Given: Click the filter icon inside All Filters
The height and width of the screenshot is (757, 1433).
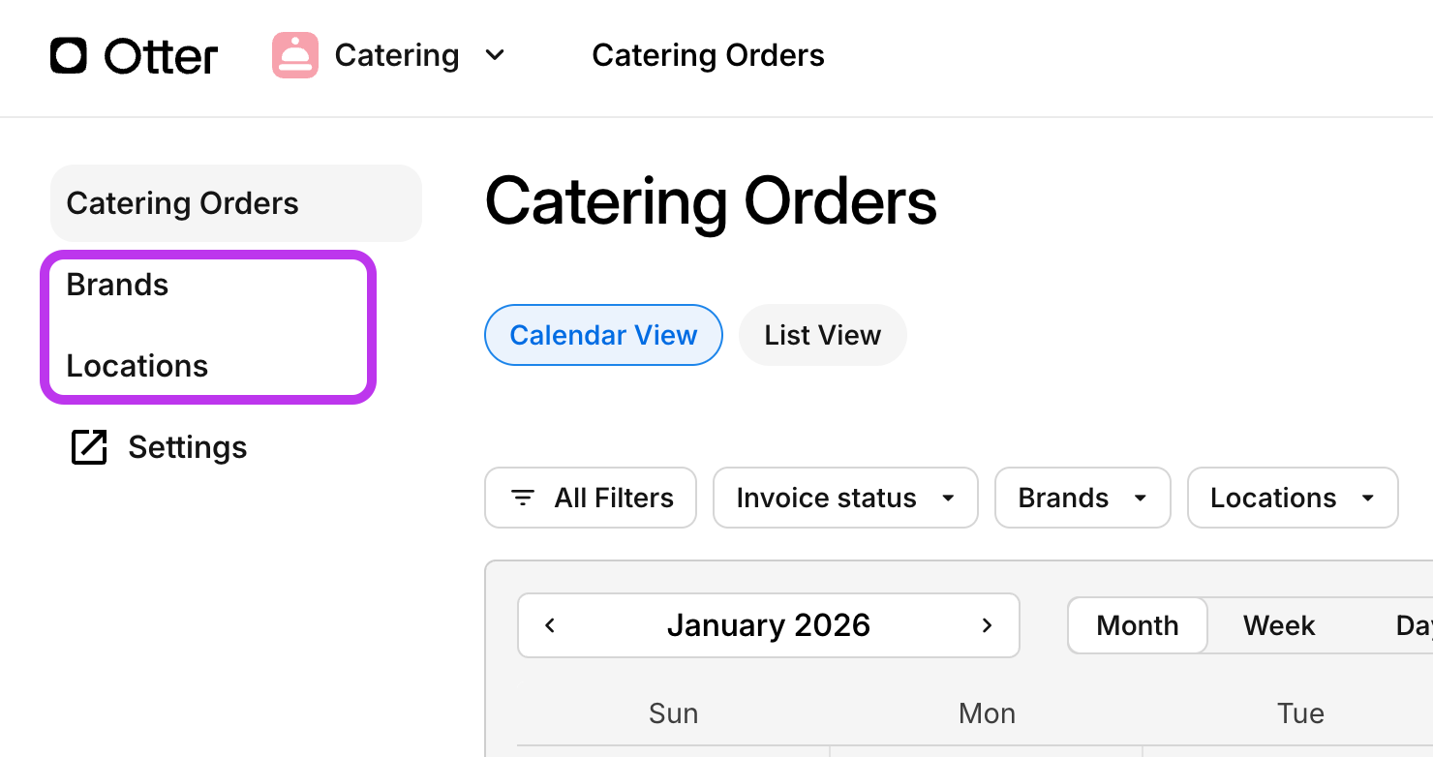Looking at the screenshot, I should (522, 497).
